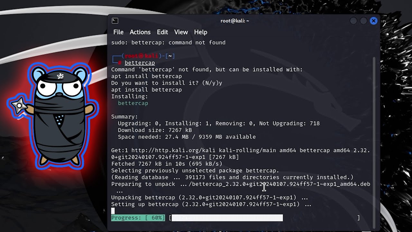Screen dimensions: 412x232
Task: Click the 'Upgrading: 0, Installing: 1' summary line
Action: click(219, 123)
